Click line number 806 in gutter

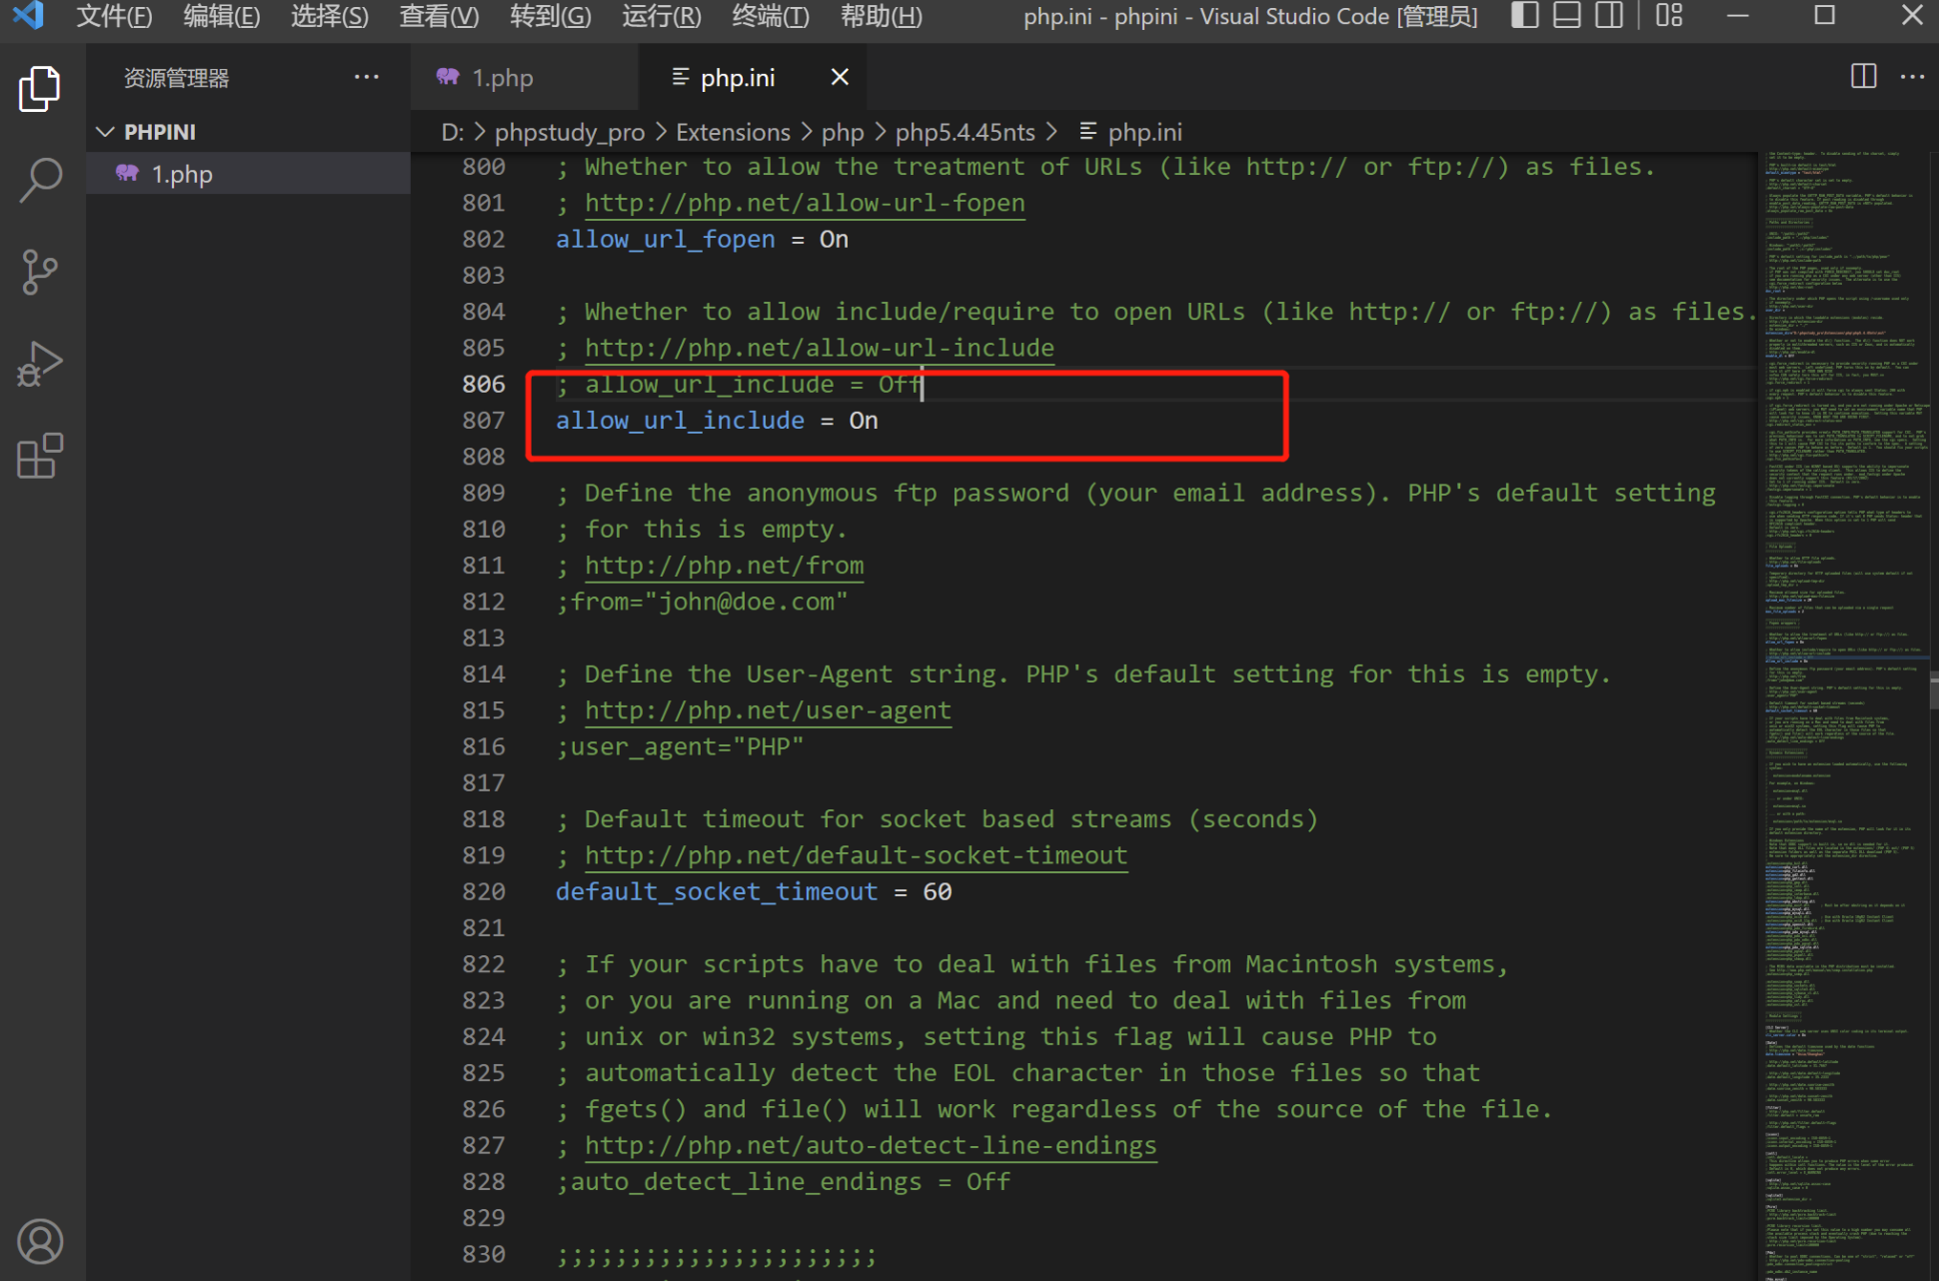tap(484, 384)
